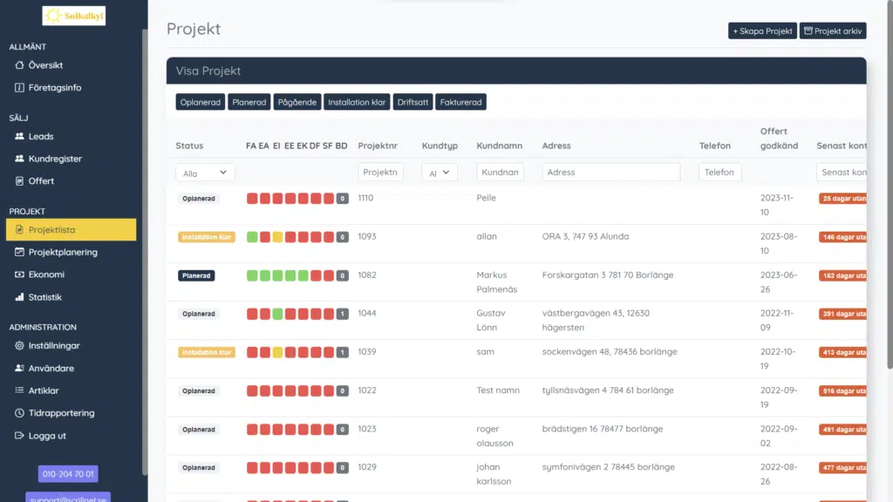Click the 146 dagar badge for project 1093
The width and height of the screenshot is (893, 502).
843,237
